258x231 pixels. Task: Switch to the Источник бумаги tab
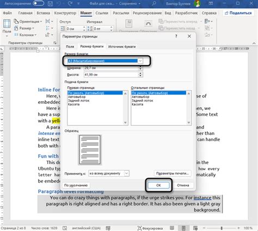click(122, 47)
